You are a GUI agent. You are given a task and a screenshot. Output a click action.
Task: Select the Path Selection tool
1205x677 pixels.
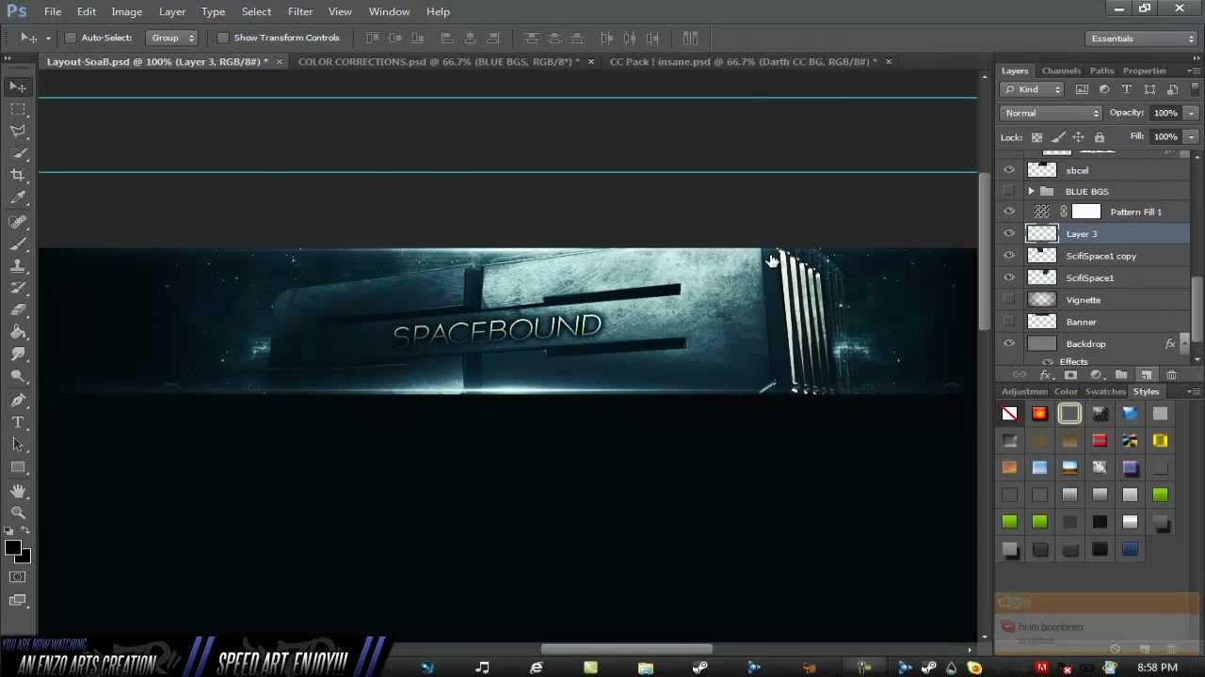point(18,445)
